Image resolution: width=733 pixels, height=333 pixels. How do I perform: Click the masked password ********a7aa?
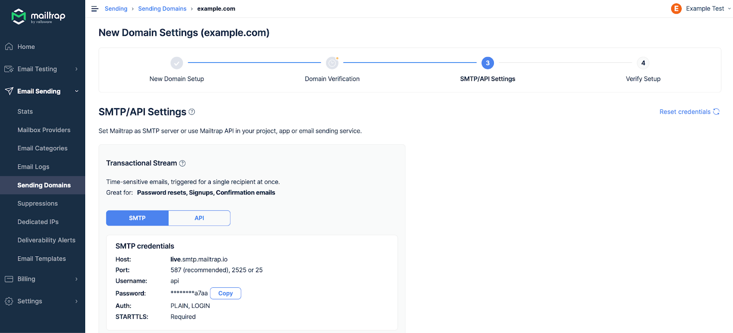pos(189,293)
